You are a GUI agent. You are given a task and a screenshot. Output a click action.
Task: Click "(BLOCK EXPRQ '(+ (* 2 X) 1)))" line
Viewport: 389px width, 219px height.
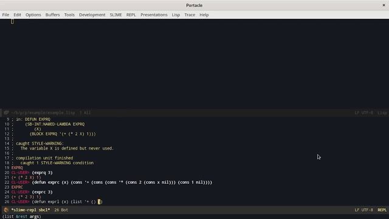pos(63,134)
